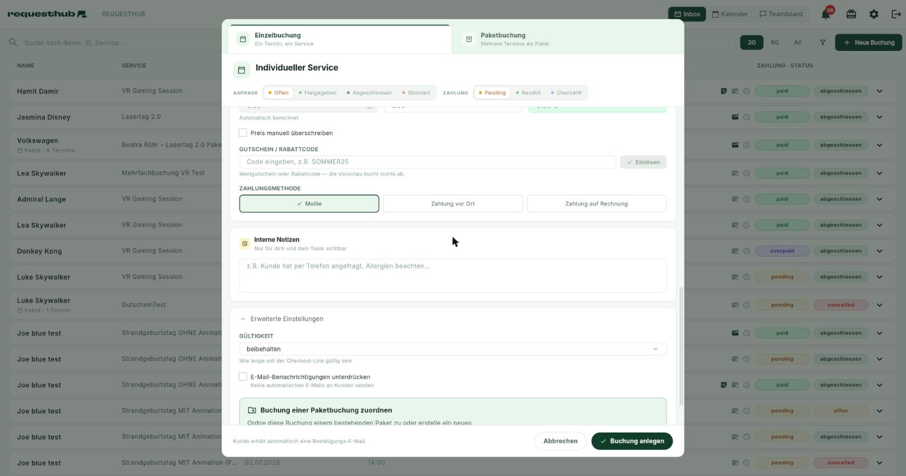Click the search magnifier icon
Viewport: 906px width, 476px height.
(x=12, y=43)
